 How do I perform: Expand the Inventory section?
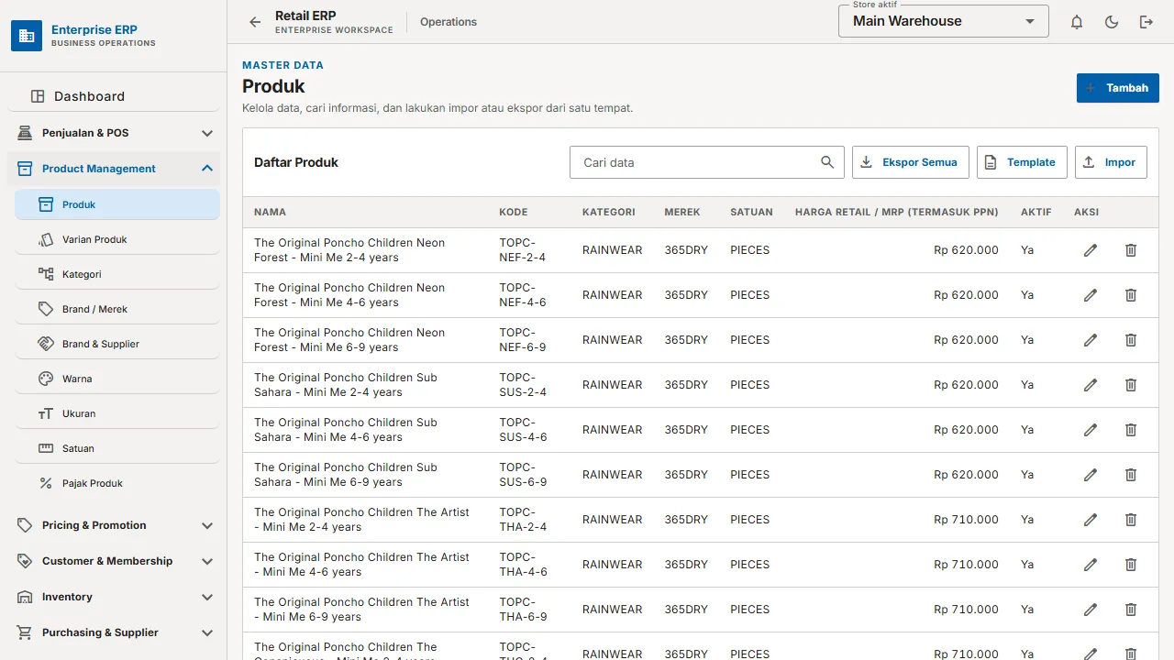pyautogui.click(x=116, y=597)
